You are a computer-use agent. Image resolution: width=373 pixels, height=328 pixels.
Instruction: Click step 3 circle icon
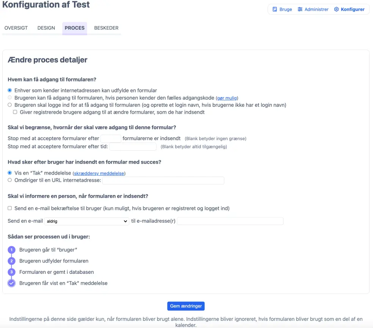pyautogui.click(x=11, y=272)
